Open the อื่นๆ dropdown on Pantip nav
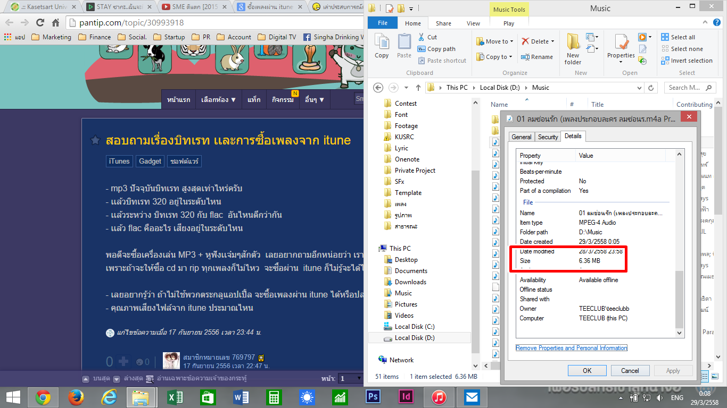The height and width of the screenshot is (408, 727). click(x=314, y=99)
